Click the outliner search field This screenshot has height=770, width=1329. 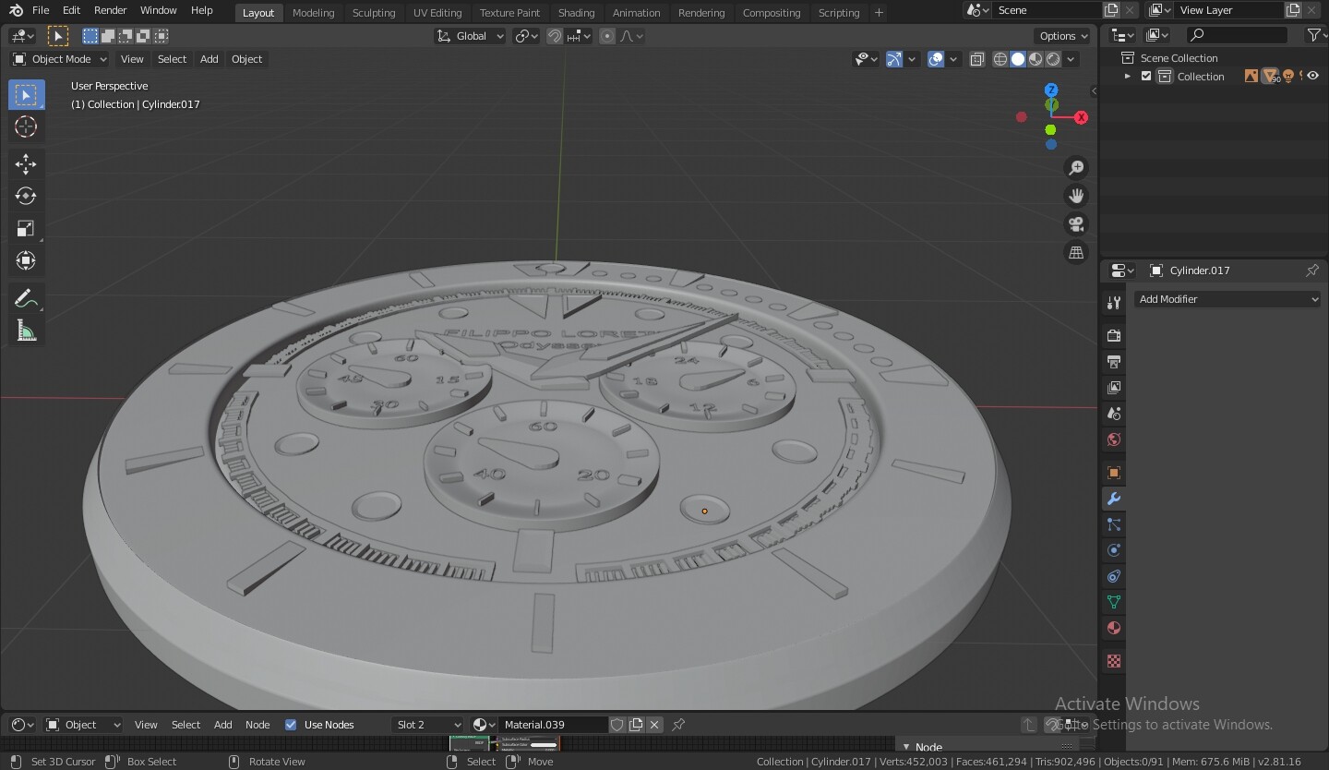click(x=1237, y=35)
